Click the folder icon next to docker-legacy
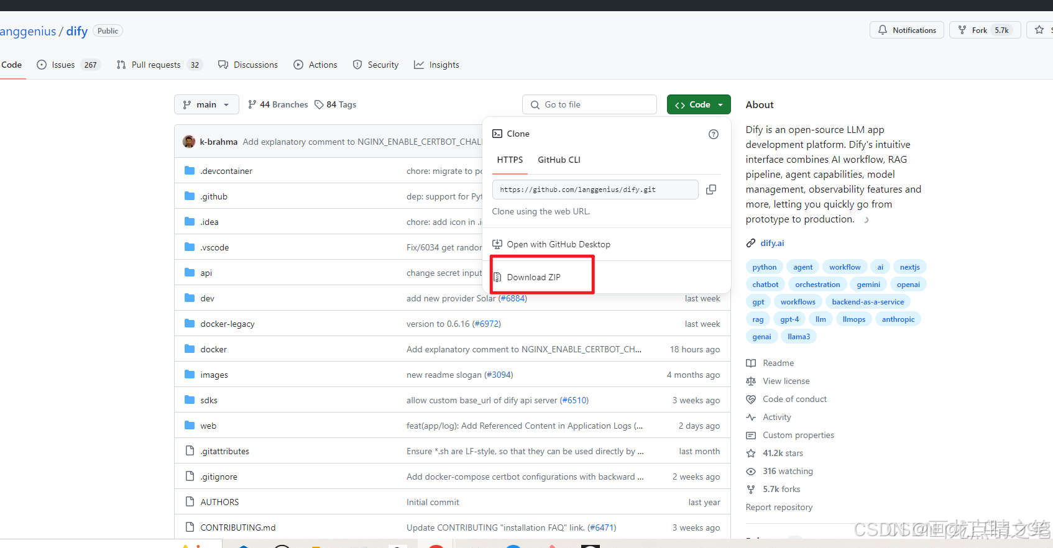Image resolution: width=1053 pixels, height=548 pixels. point(190,324)
